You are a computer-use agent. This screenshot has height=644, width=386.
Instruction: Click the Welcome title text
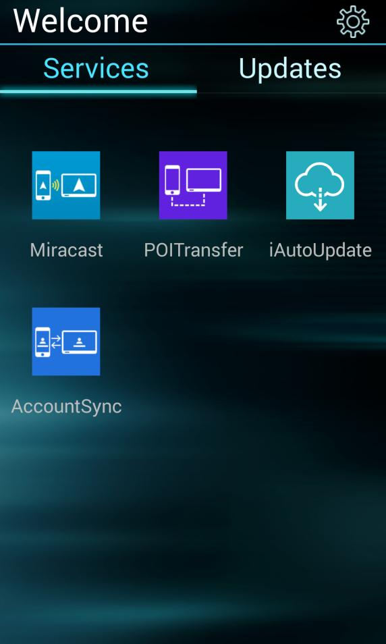(x=80, y=20)
